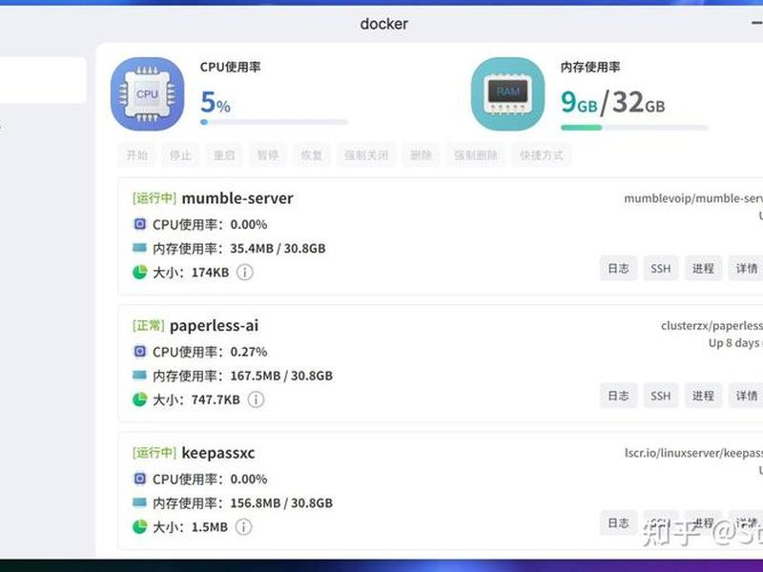
Task: Open 日志 logs for keepassxc
Action: point(618,522)
